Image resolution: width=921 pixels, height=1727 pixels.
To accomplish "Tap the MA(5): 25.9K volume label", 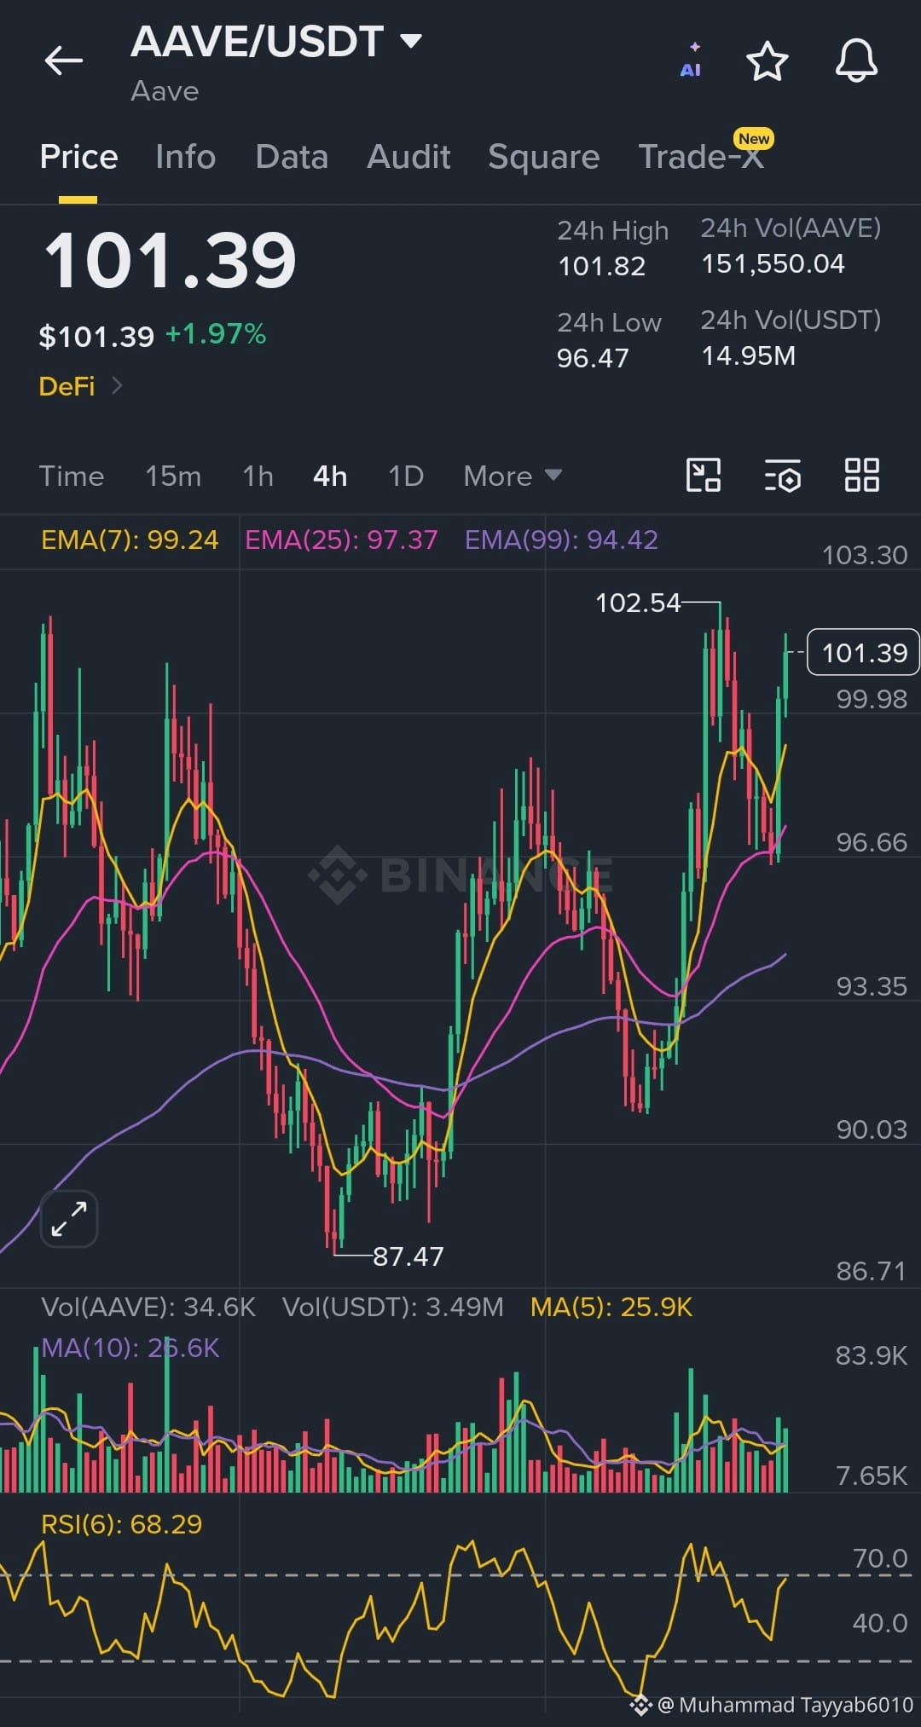I will [x=611, y=1307].
